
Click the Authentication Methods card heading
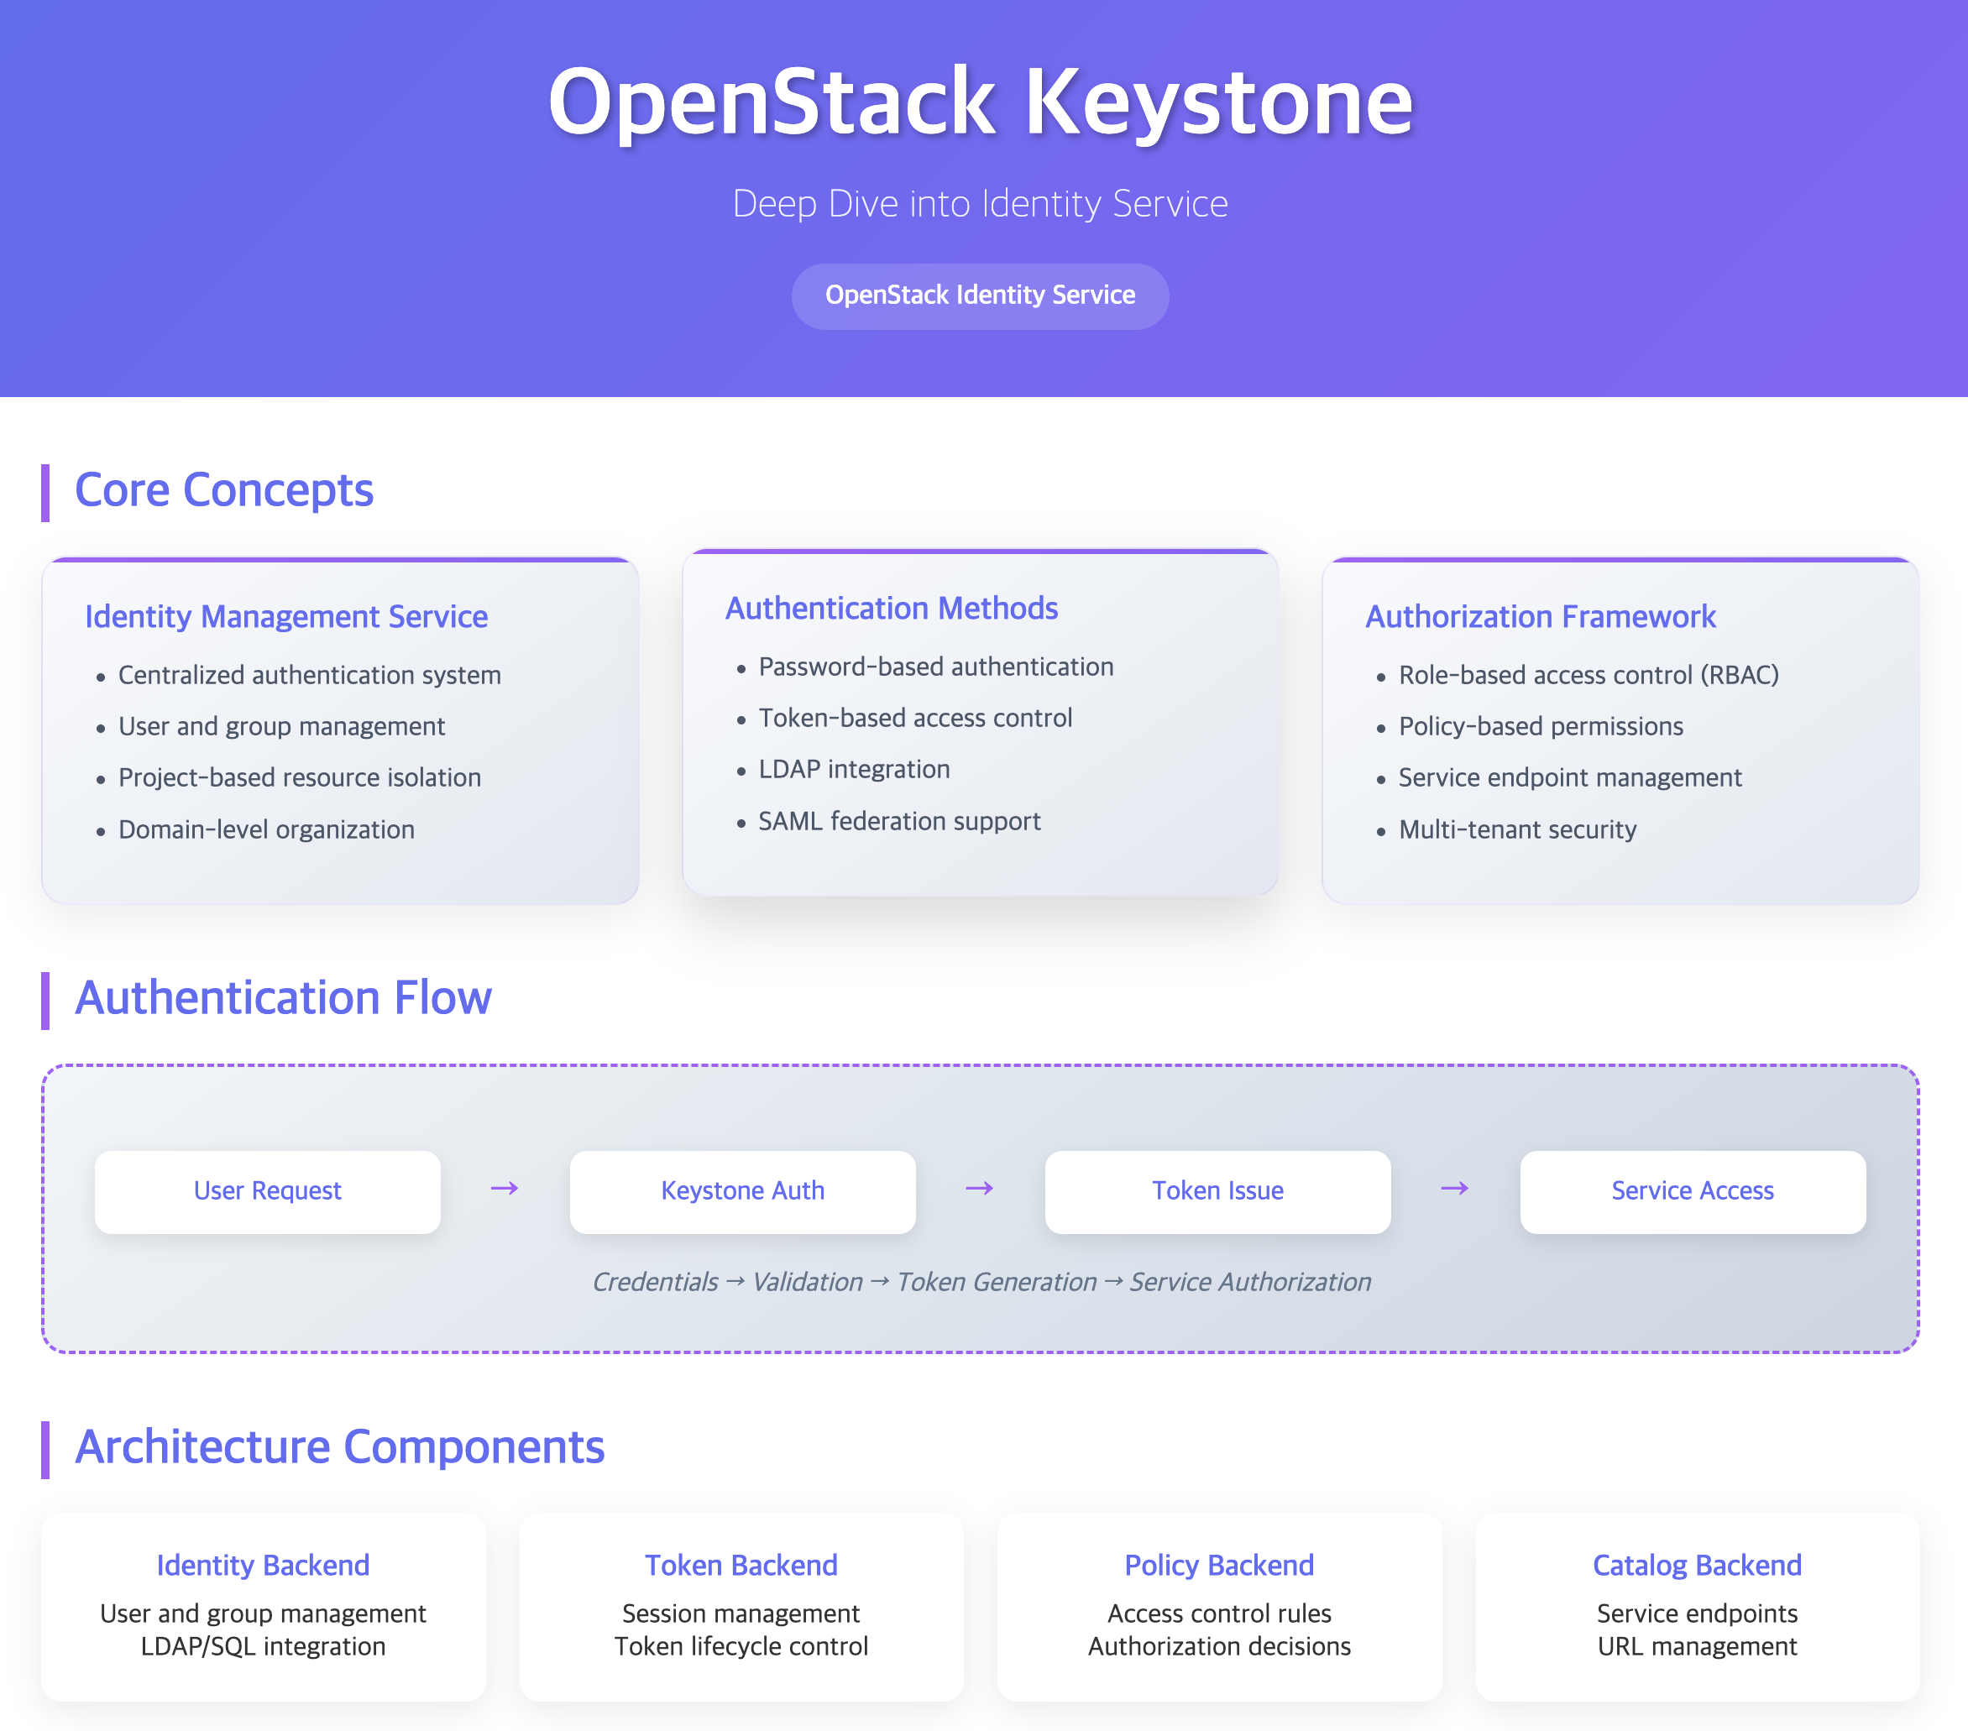tap(891, 609)
